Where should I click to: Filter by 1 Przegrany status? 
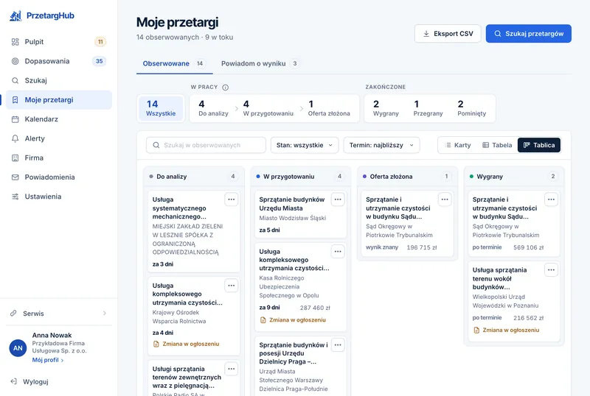coord(428,108)
